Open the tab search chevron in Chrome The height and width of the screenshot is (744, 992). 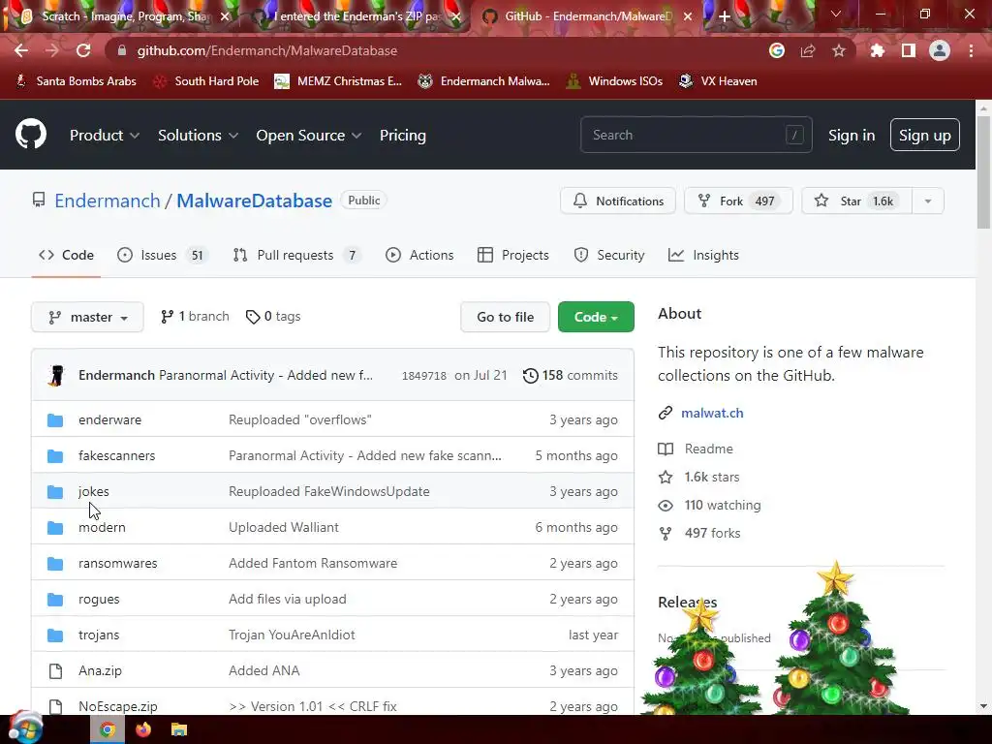[x=836, y=14]
